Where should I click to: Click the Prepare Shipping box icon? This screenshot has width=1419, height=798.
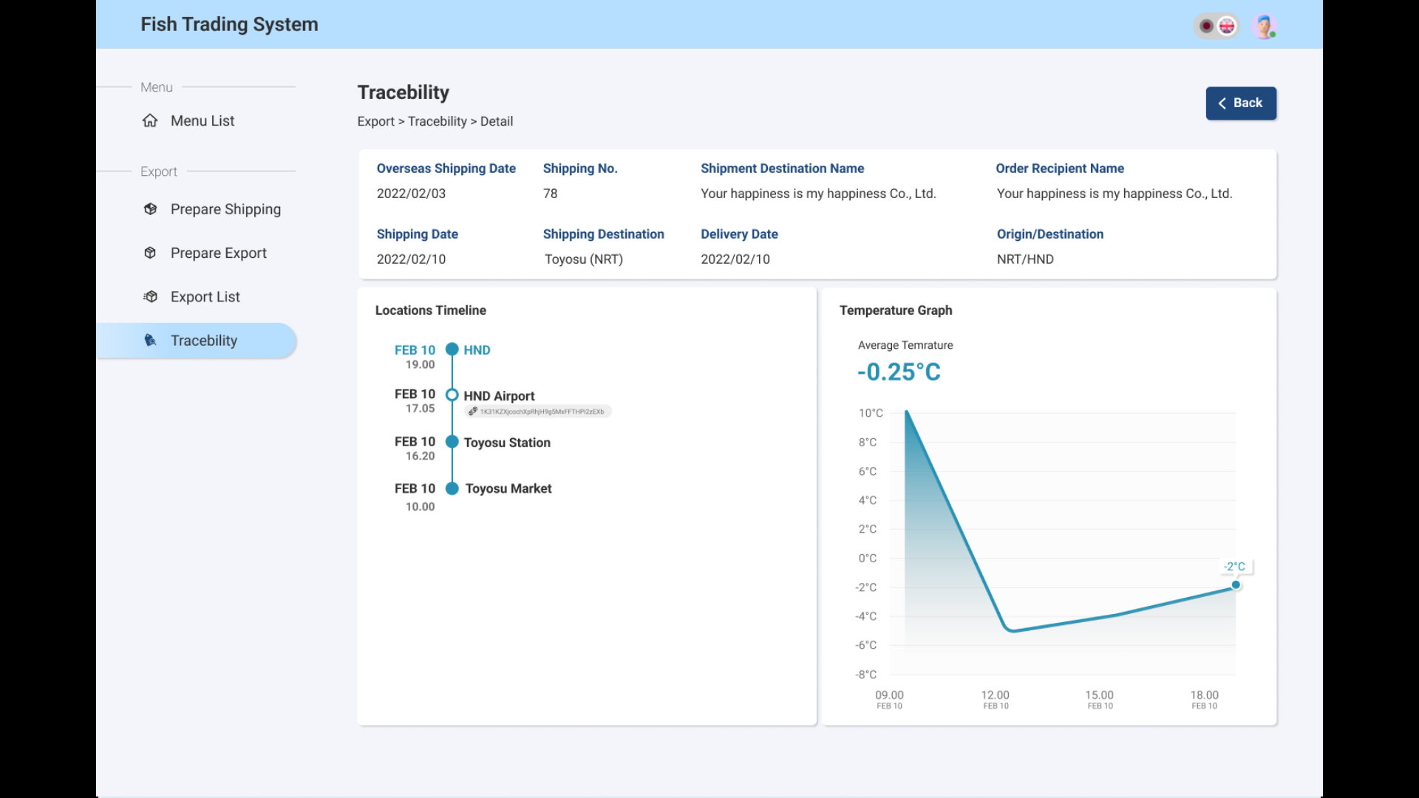point(150,209)
